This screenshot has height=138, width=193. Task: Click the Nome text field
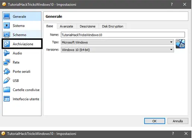tap(123, 35)
